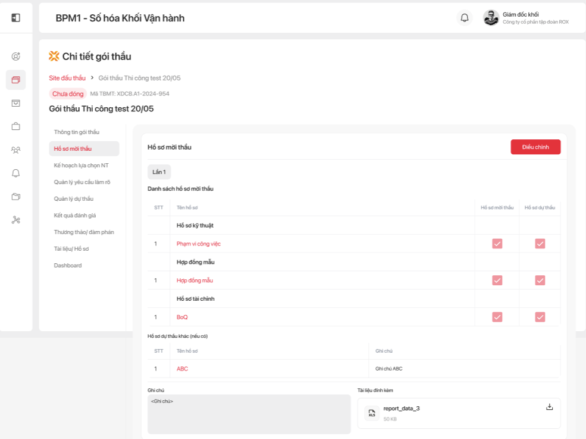Select the people group icon in sidebar
The width and height of the screenshot is (586, 439).
[16, 150]
